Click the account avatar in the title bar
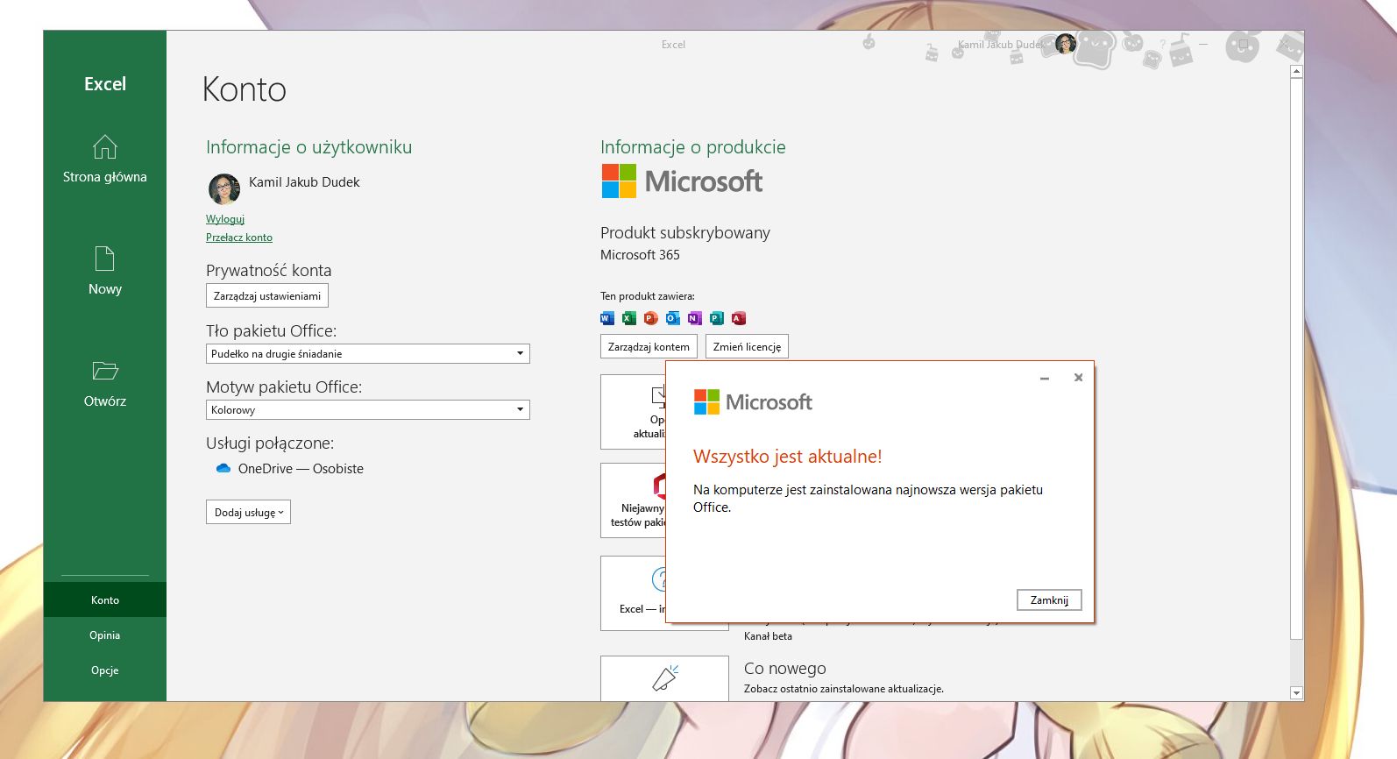This screenshot has height=759, width=1397. (x=1066, y=44)
